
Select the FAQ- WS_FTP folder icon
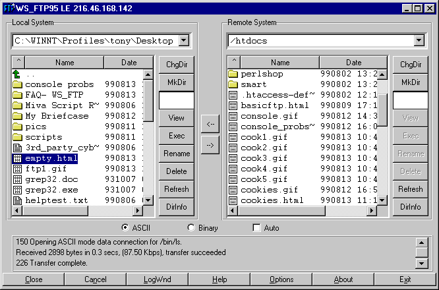click(x=17, y=95)
